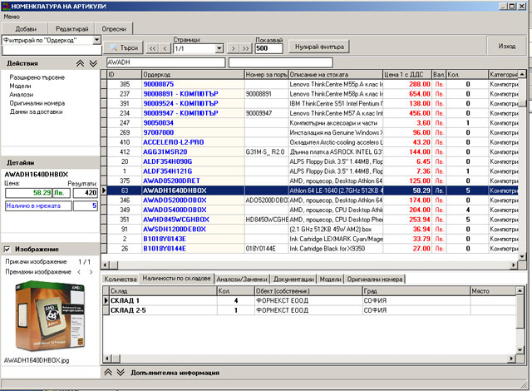Sort warehouses by Склад column header
Viewport: 532px width, 391px height.
(163, 291)
